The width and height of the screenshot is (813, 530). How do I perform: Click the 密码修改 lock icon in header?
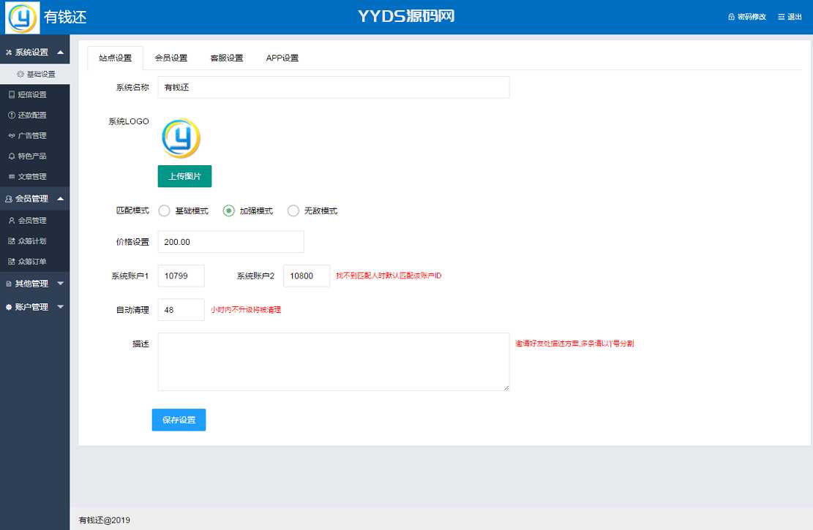tap(731, 17)
